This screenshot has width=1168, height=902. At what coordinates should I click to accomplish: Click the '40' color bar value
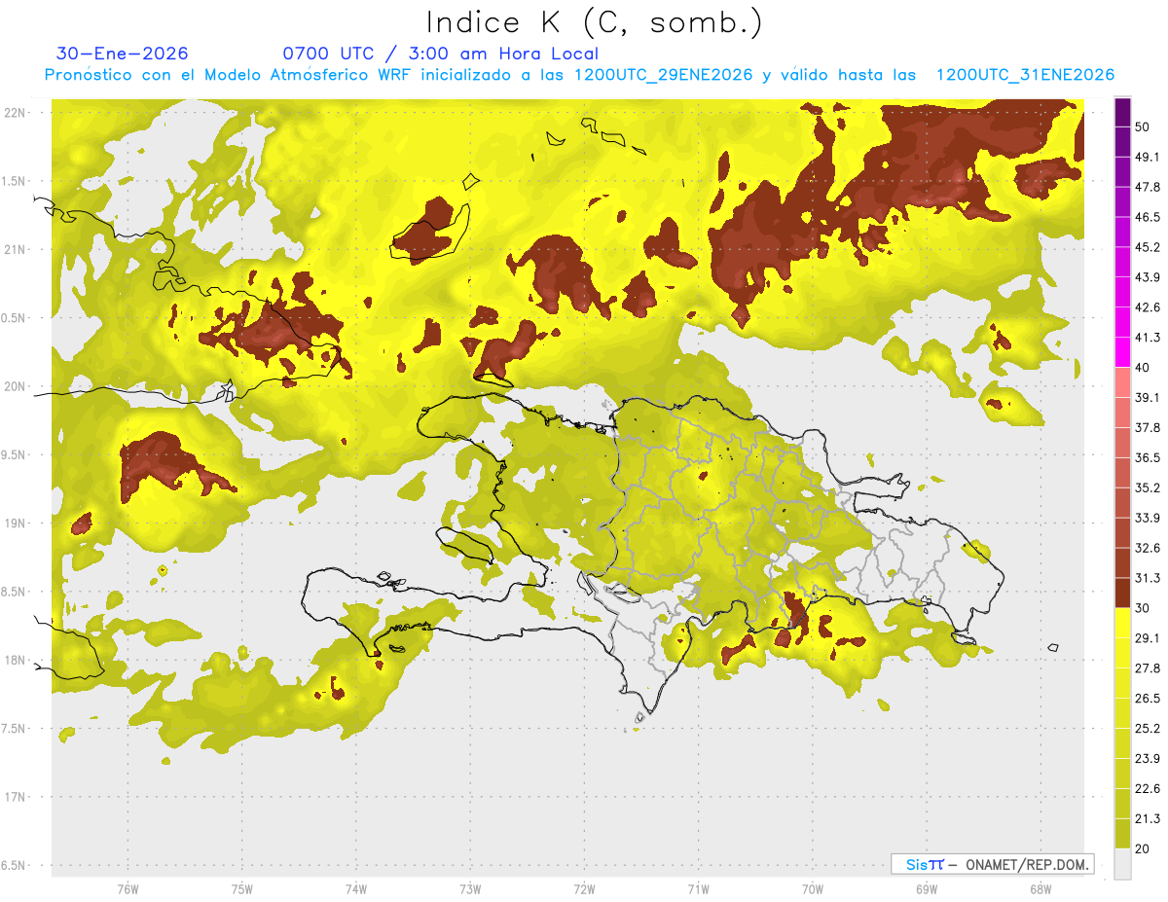pos(1143,368)
